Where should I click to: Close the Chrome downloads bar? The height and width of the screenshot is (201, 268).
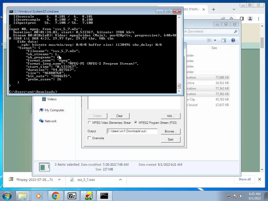tap(259, 179)
